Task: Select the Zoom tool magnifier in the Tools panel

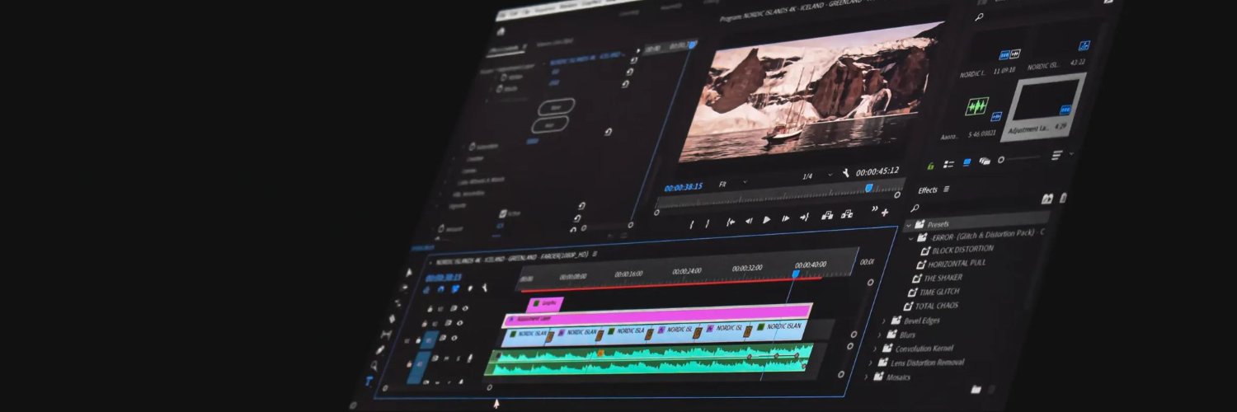Action: pos(374,366)
